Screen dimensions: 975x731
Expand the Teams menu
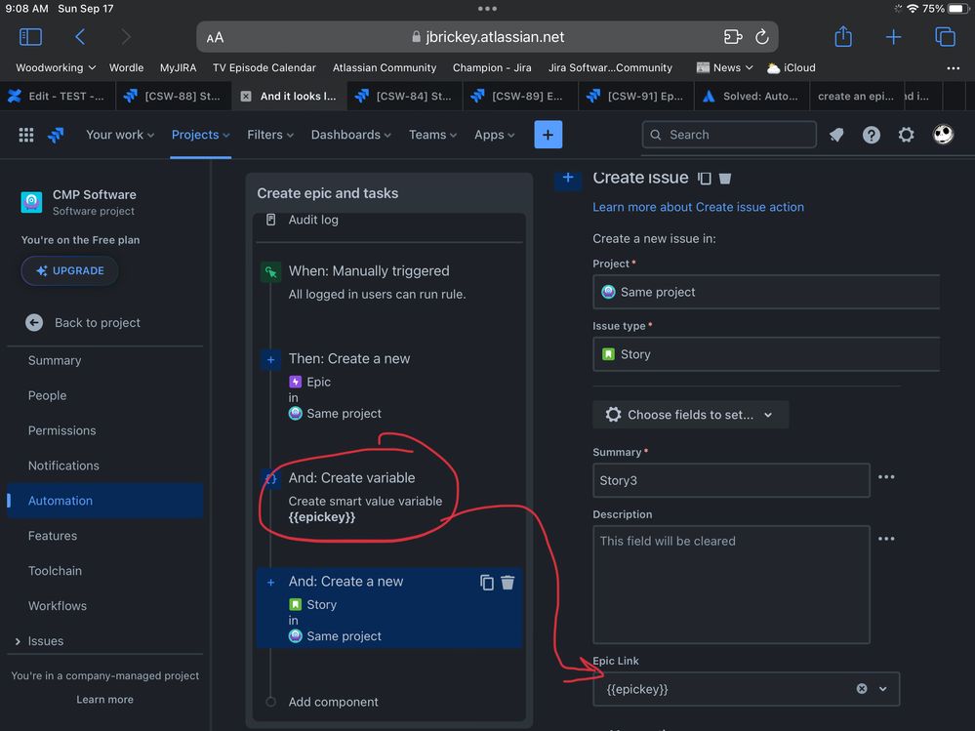[432, 135]
